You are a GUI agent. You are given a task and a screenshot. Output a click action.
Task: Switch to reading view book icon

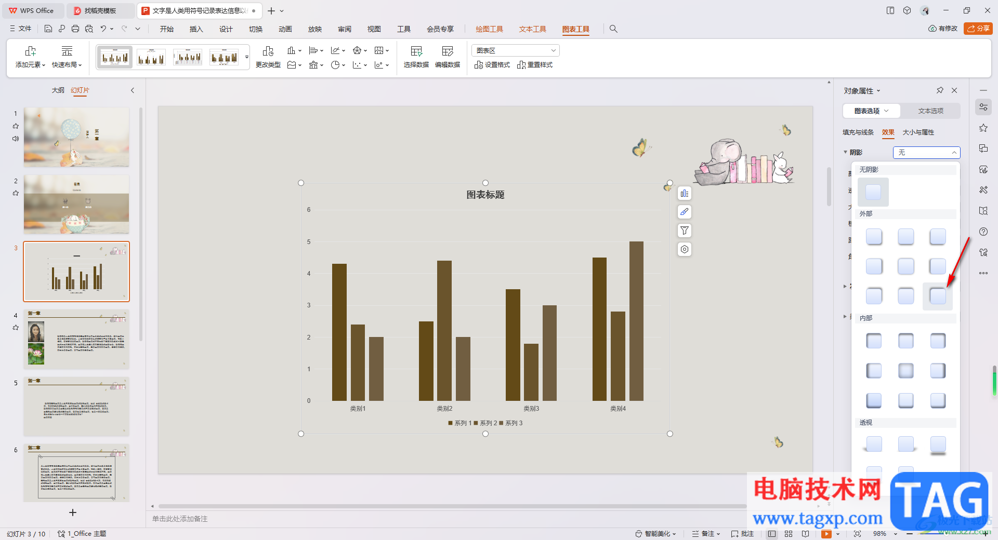805,534
